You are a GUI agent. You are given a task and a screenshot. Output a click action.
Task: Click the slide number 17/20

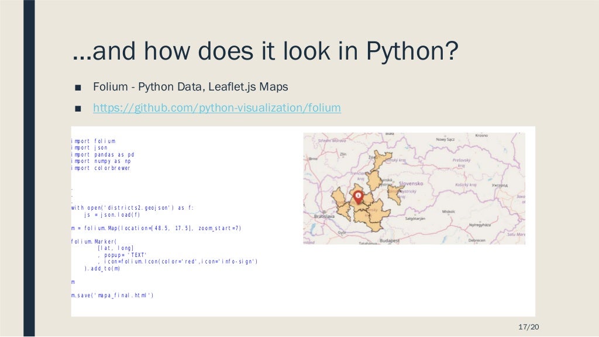(529, 326)
